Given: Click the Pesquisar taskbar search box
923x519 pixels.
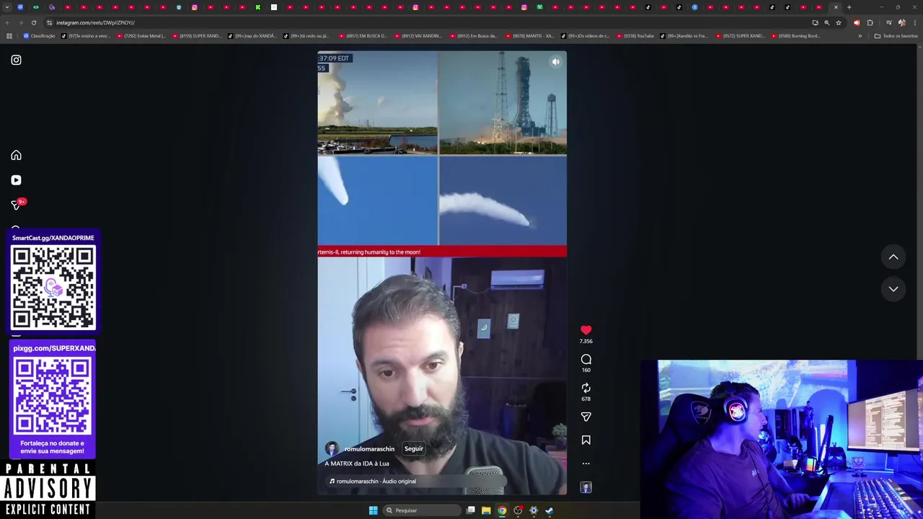Looking at the screenshot, I should 423,510.
